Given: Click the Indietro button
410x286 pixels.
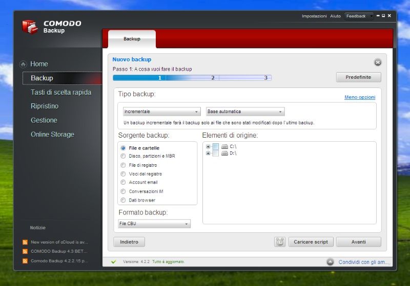Looking at the screenshot, I should point(129,242).
